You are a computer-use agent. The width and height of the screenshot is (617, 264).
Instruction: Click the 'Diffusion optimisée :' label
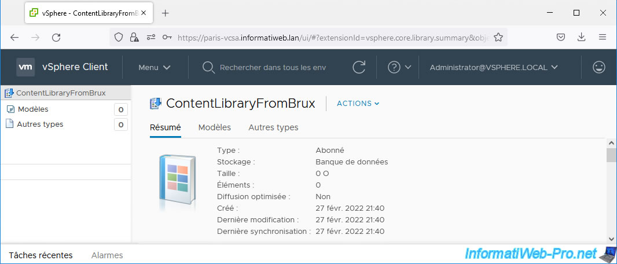pyautogui.click(x=254, y=196)
